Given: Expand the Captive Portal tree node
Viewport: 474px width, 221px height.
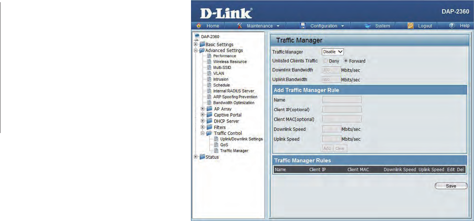Looking at the screenshot, I should point(203,115).
